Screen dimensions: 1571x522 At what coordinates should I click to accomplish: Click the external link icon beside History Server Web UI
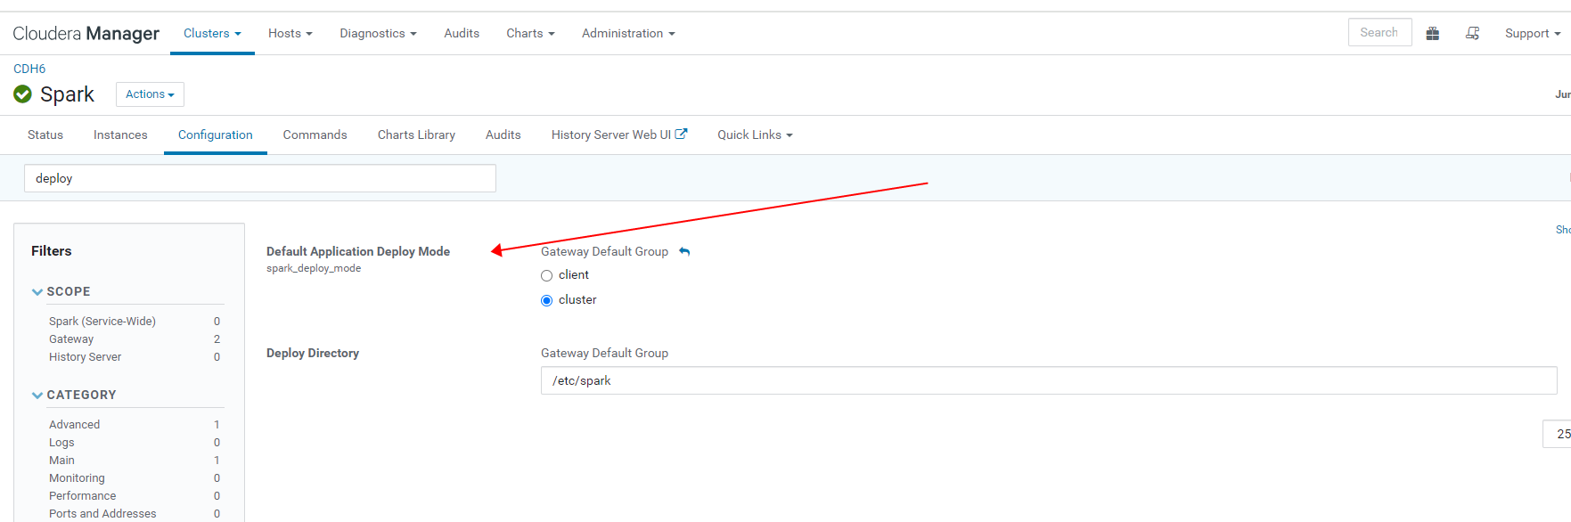tap(682, 135)
